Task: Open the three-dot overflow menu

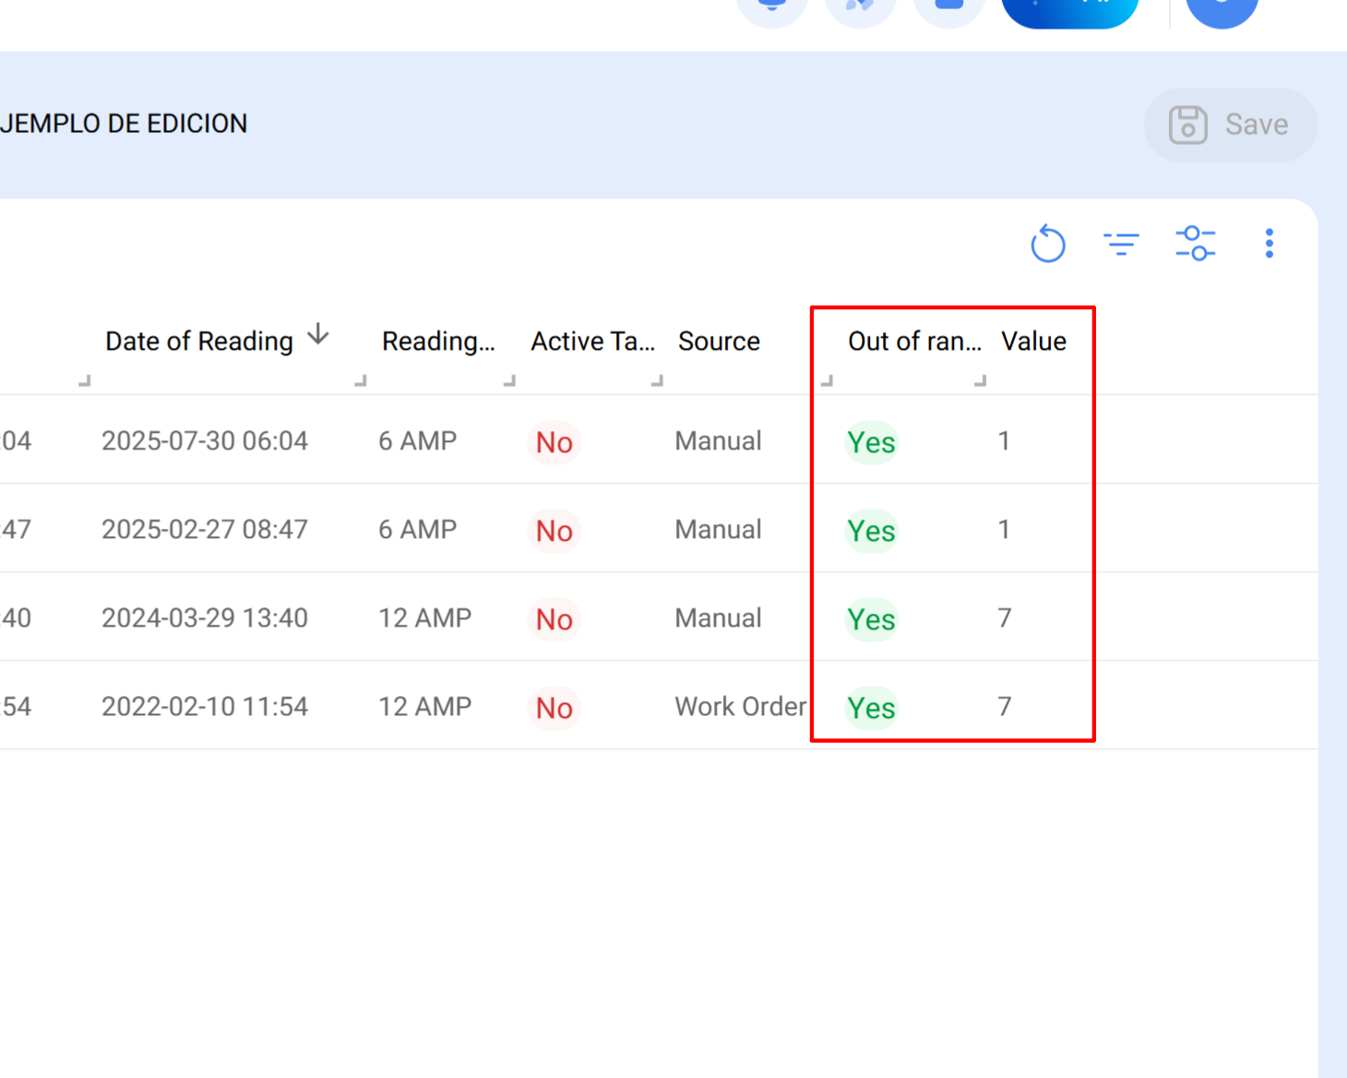Action: pyautogui.click(x=1270, y=244)
